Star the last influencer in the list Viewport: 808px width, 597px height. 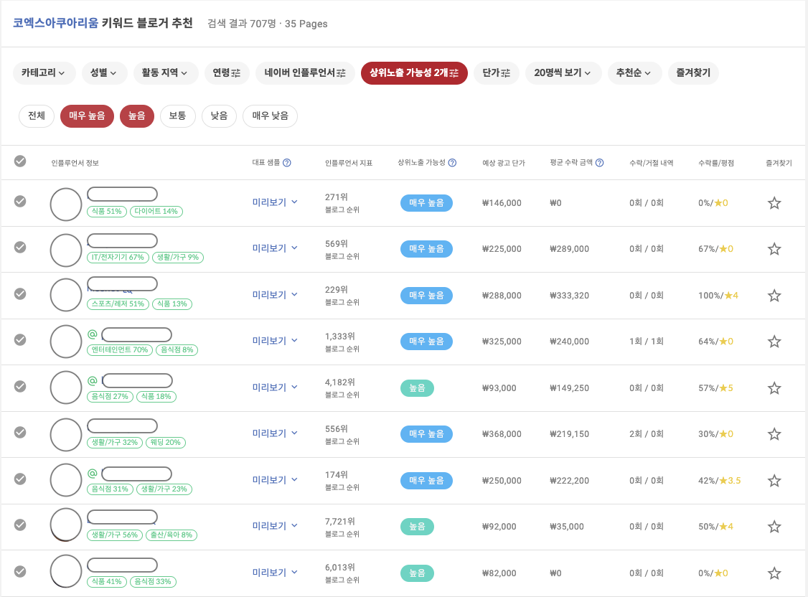click(774, 572)
